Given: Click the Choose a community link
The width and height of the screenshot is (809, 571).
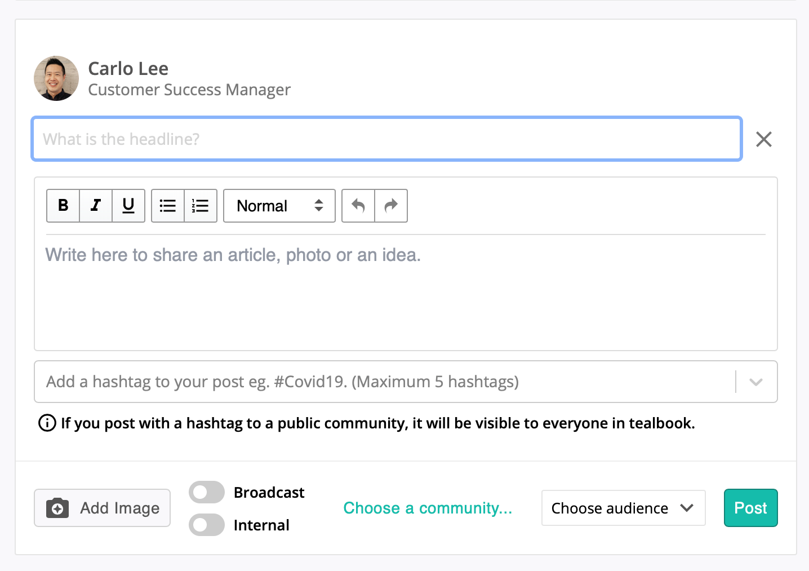Looking at the screenshot, I should tap(428, 508).
